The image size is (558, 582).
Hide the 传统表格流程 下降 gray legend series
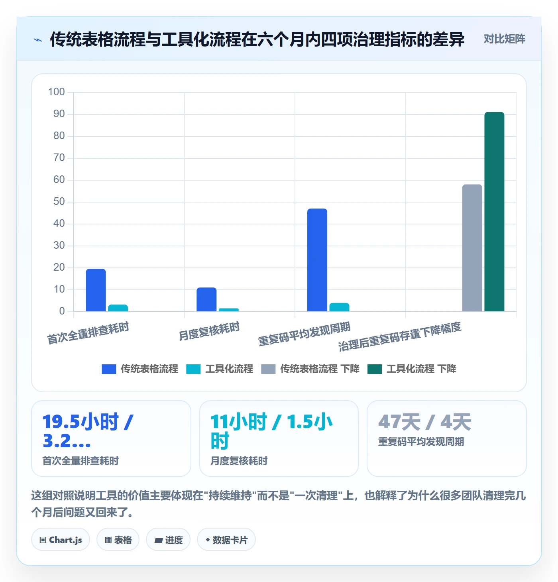click(x=310, y=369)
